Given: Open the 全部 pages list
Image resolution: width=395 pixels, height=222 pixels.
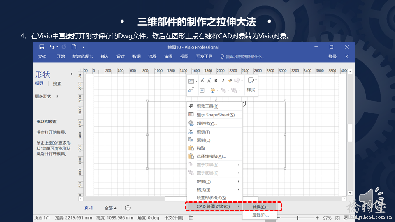Looking at the screenshot, I should tap(110, 208).
